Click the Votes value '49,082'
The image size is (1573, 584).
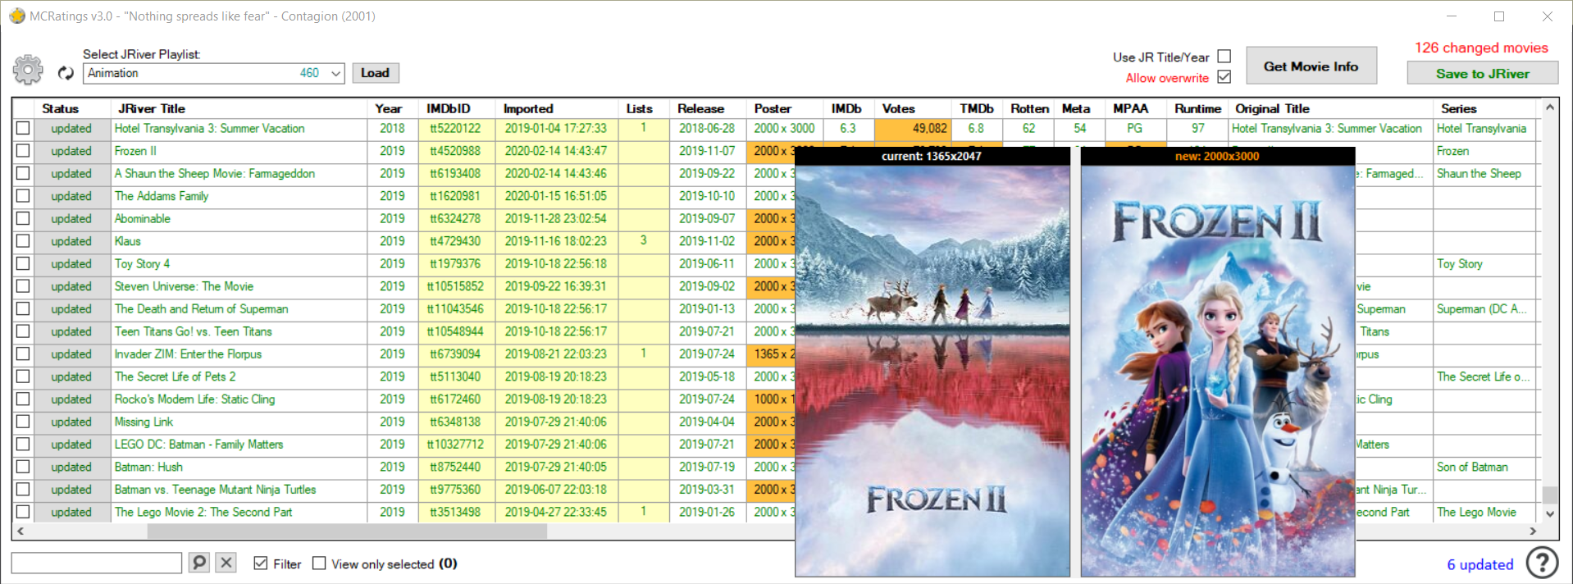(913, 129)
